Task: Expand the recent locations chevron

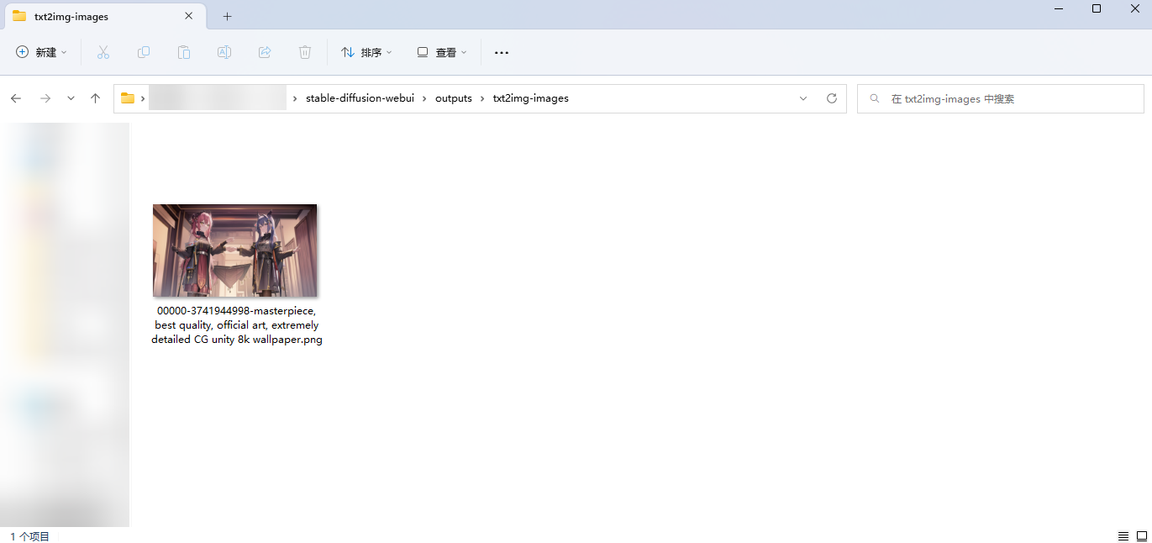Action: 71,98
